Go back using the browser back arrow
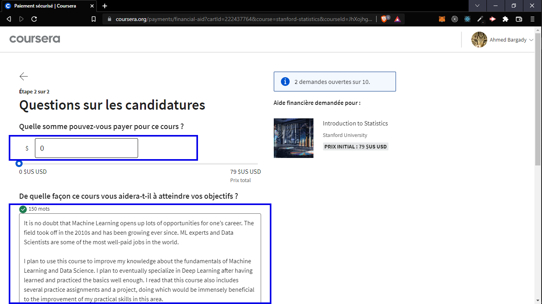542x304 pixels. click(x=9, y=19)
